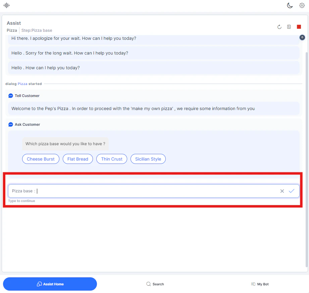Stop the dialog with red square
This screenshot has height=293, width=309.
(x=299, y=27)
